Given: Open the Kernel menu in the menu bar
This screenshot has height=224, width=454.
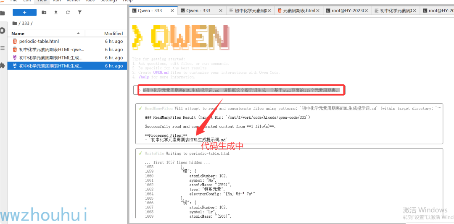Looking at the screenshot, I should tap(73, 1).
